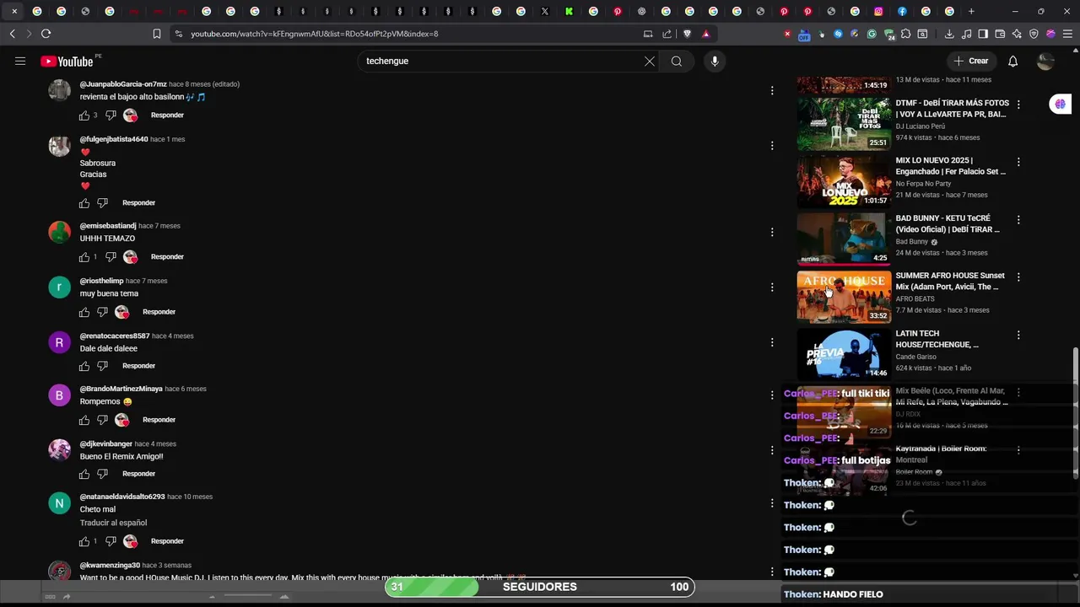Open the MIX LO NUEVO 2025 thumbnail
The width and height of the screenshot is (1080, 607).
point(844,181)
